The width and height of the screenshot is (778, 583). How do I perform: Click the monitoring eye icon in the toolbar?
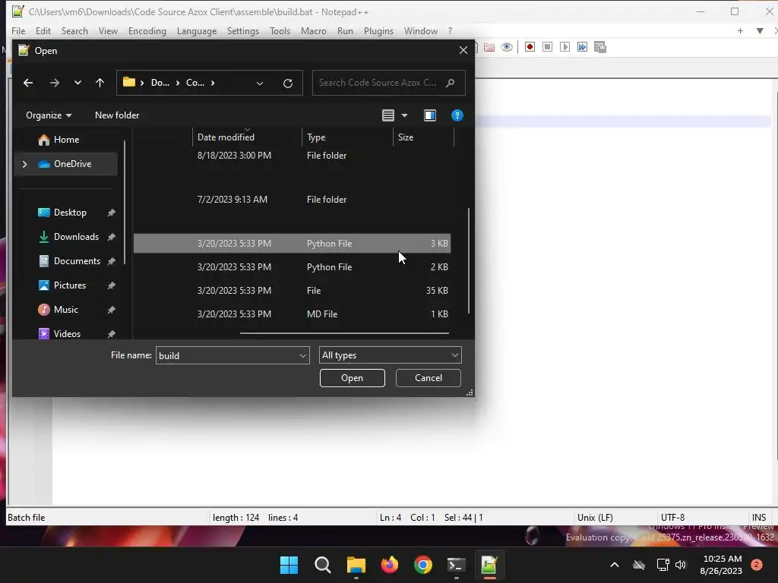(507, 47)
